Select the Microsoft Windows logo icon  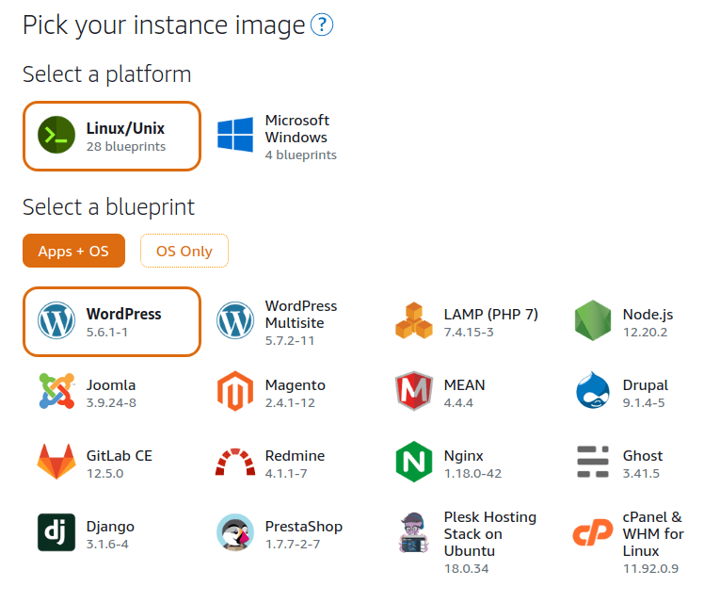(x=235, y=135)
